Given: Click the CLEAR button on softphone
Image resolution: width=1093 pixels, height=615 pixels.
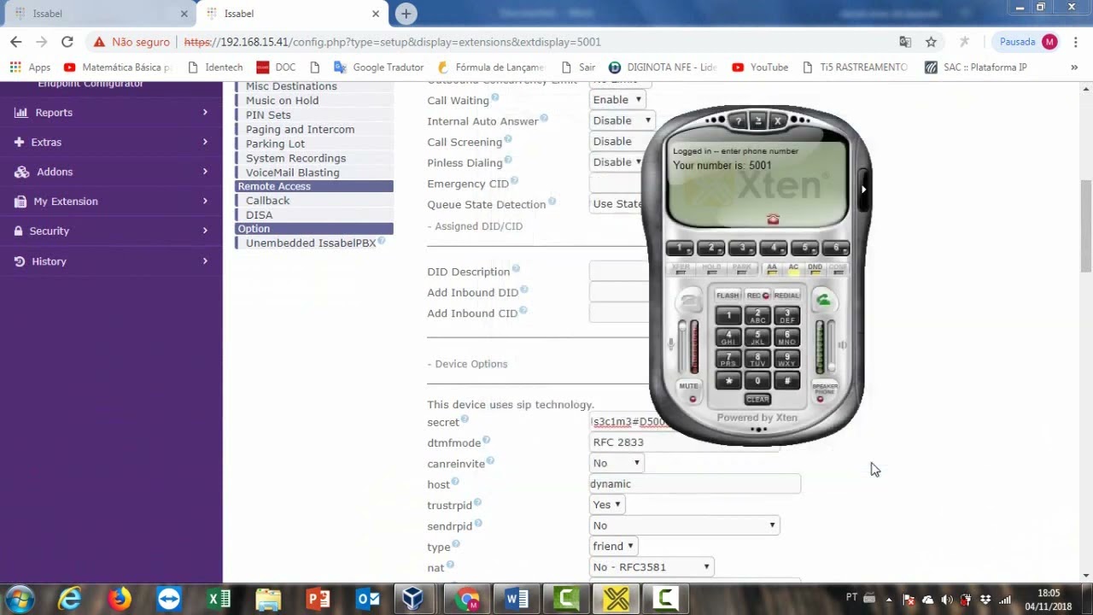Looking at the screenshot, I should tap(757, 399).
